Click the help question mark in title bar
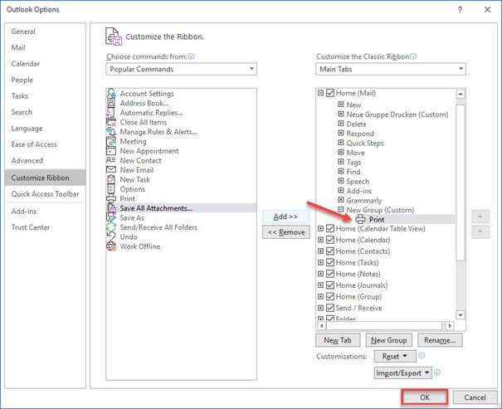The height and width of the screenshot is (409, 502). 460,10
